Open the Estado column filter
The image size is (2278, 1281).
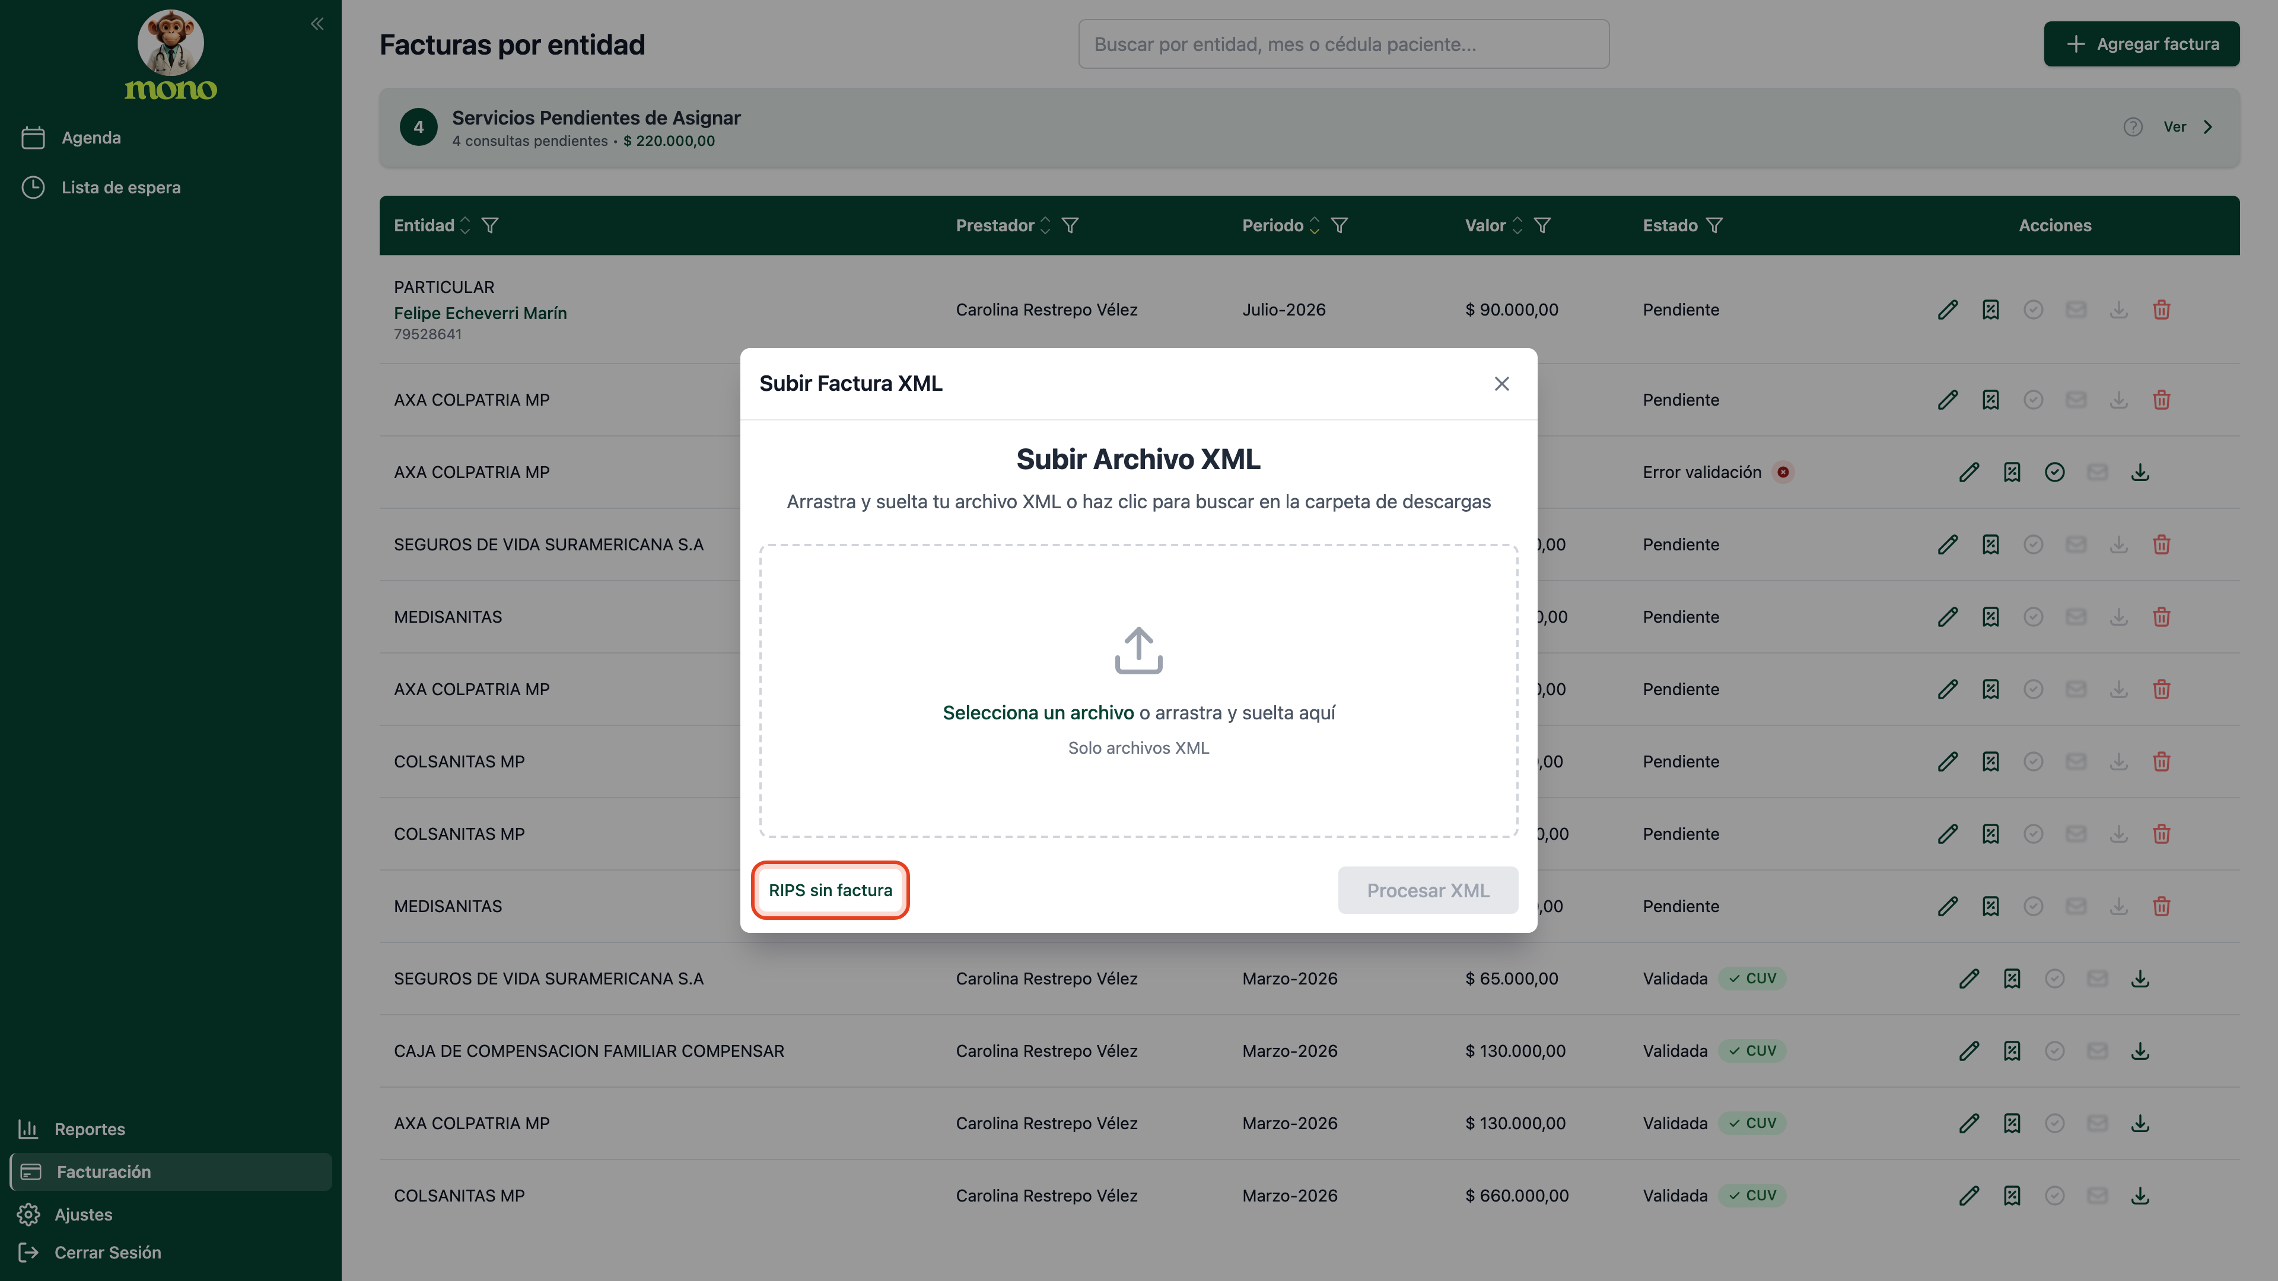[1714, 225]
